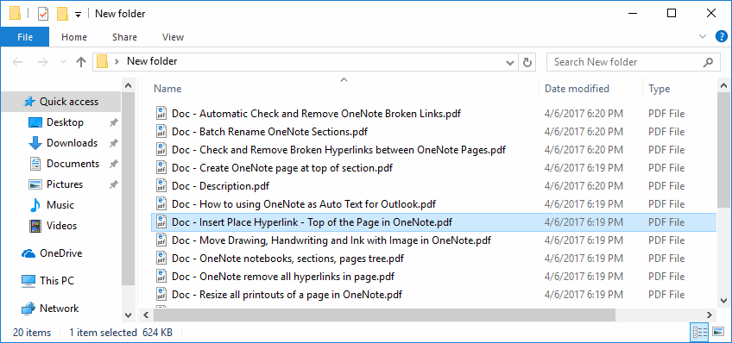Click the pin icon next to Desktop

[113, 122]
